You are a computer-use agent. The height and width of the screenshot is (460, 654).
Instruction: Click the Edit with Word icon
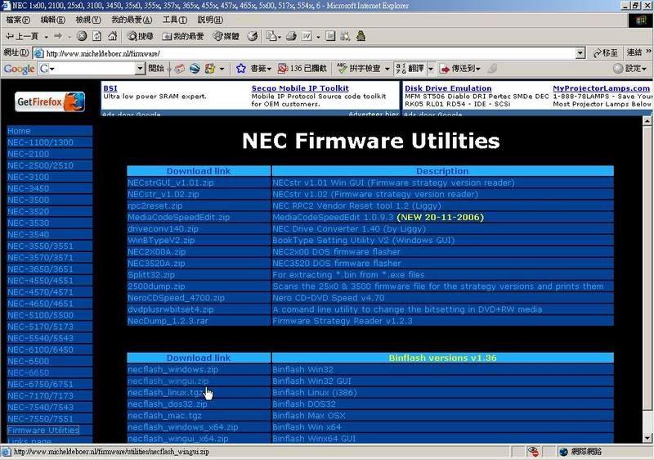[x=307, y=36]
